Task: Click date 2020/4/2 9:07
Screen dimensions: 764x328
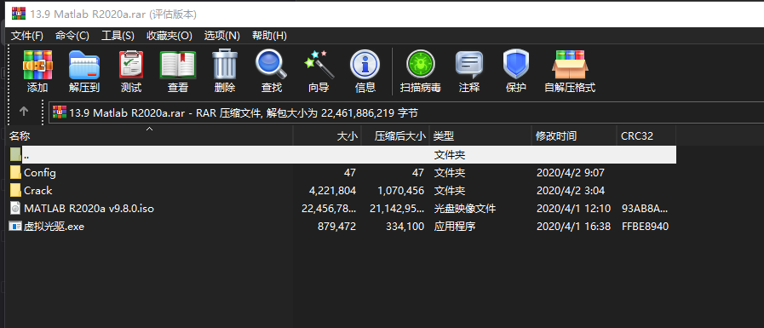Action: point(571,173)
